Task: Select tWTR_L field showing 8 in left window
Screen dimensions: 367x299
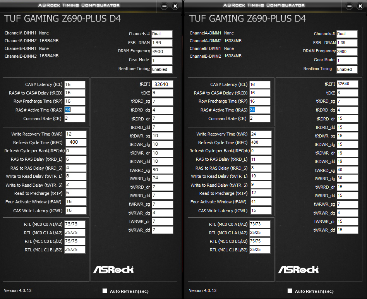Action: pyautogui.click(x=76, y=176)
